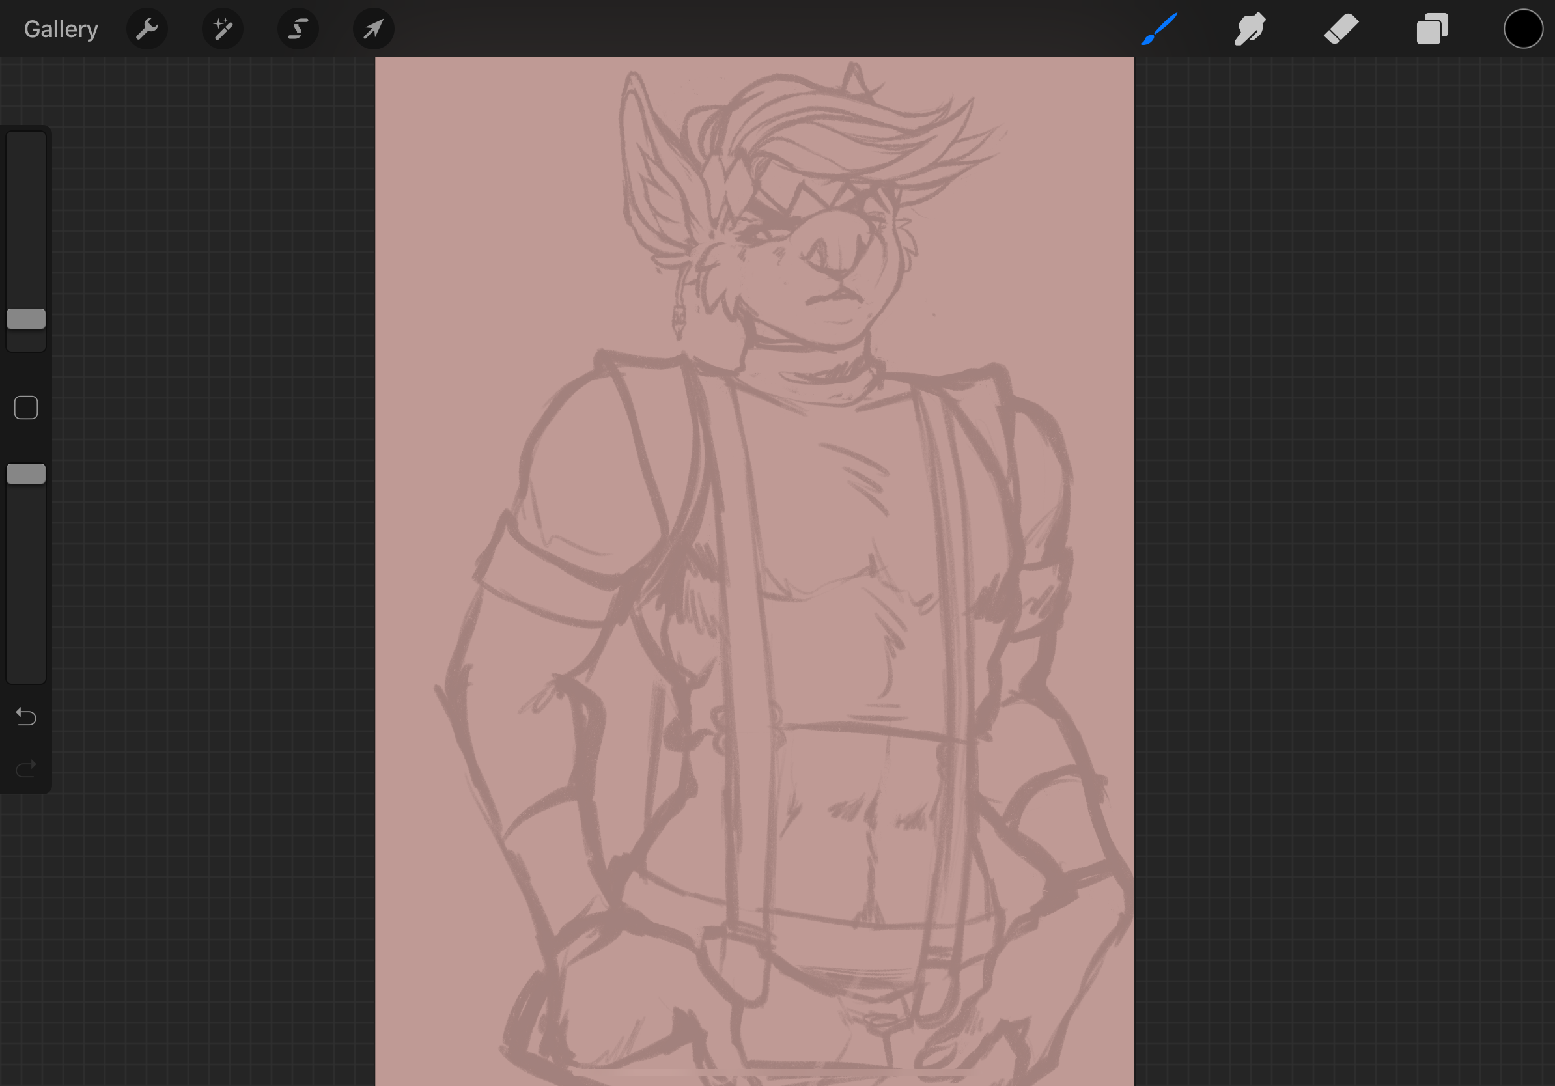Viewport: 1555px width, 1086px height.
Task: Open the black color picker swatch
Action: [x=1522, y=29]
